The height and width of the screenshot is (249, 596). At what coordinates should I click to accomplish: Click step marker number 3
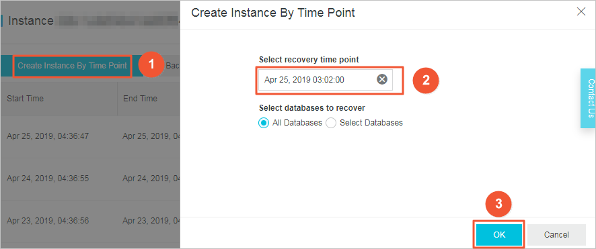click(x=498, y=204)
